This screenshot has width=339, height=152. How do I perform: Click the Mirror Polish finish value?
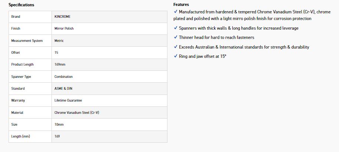coord(64,29)
